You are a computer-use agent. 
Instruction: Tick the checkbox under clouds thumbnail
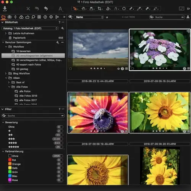coord(70,69)
